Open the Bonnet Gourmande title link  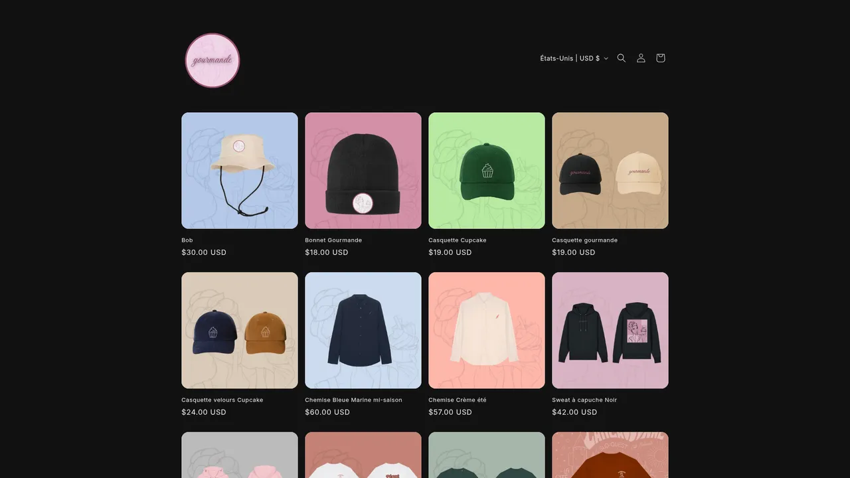[x=333, y=240]
